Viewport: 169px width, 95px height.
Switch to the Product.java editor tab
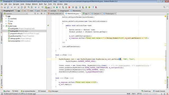point(109,13)
